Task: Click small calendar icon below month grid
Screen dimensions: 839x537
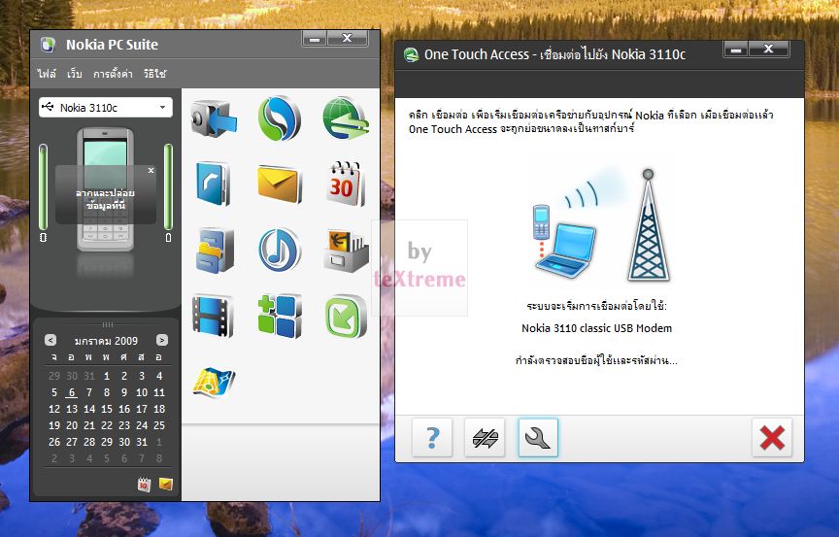Action: point(144,484)
